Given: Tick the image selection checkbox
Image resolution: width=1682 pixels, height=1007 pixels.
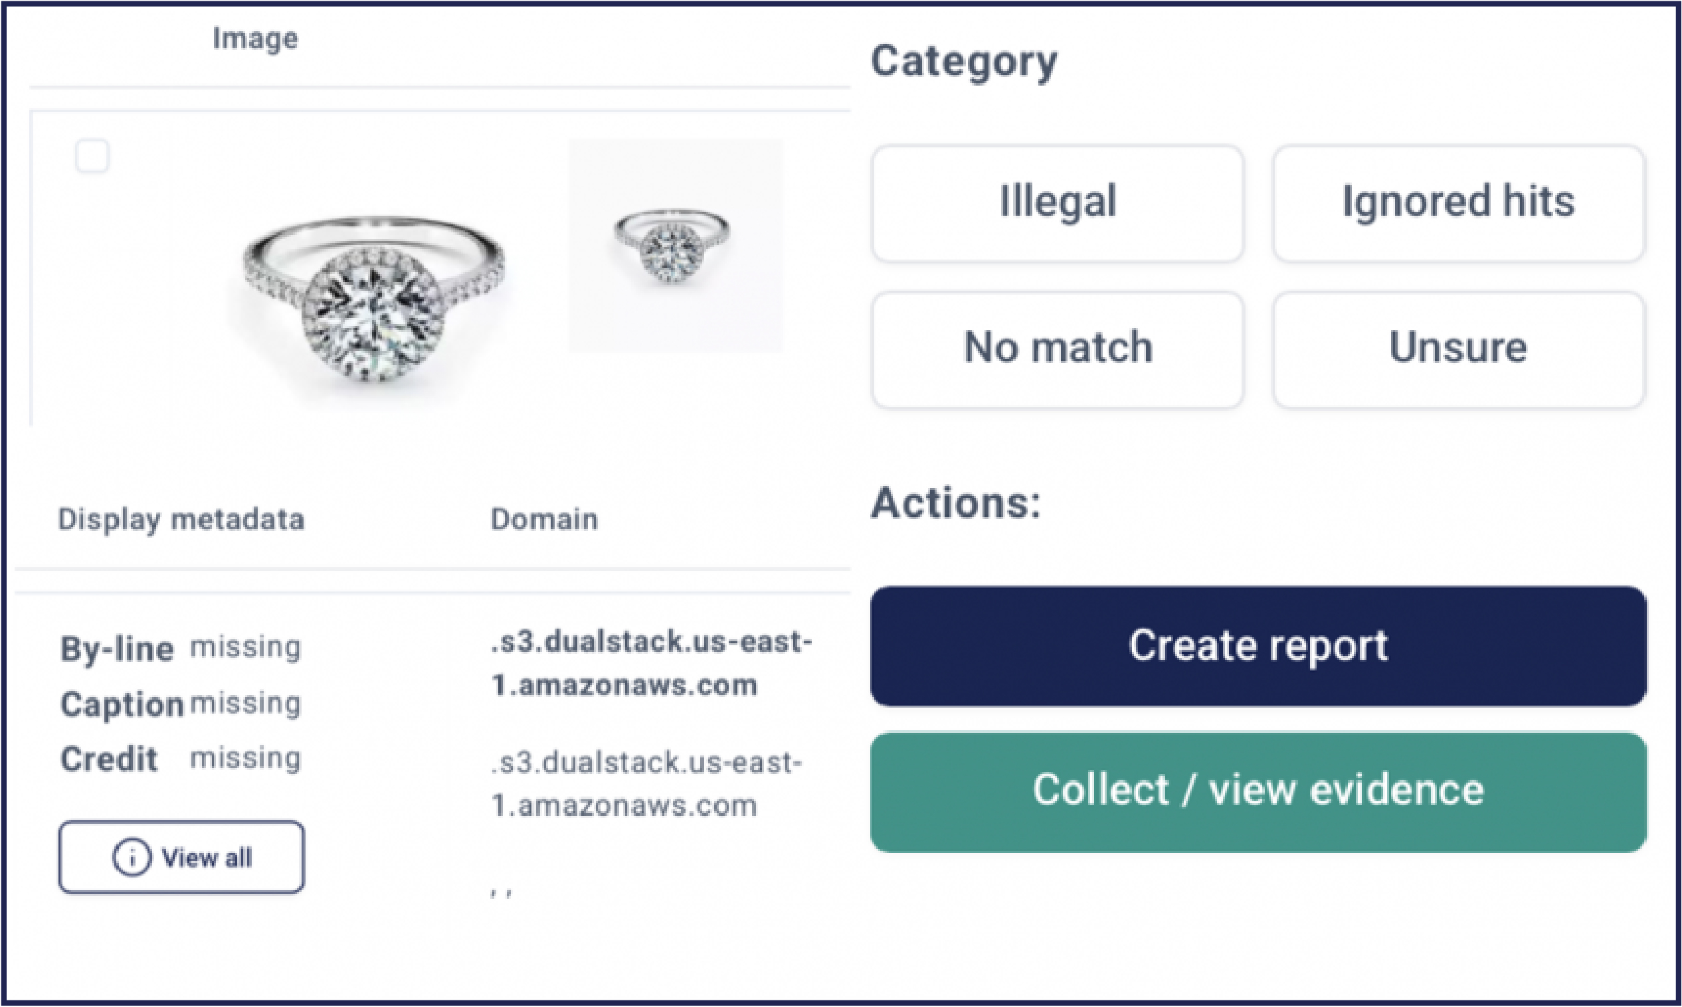Looking at the screenshot, I should [94, 156].
